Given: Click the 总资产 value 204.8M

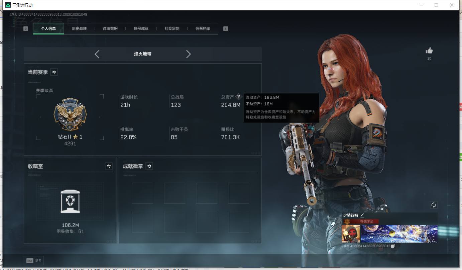Looking at the screenshot, I should pyautogui.click(x=231, y=105).
